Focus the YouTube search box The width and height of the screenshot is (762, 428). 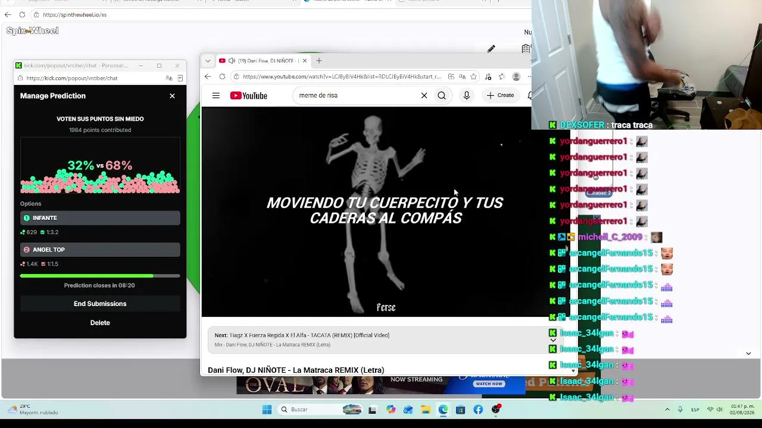point(356,95)
